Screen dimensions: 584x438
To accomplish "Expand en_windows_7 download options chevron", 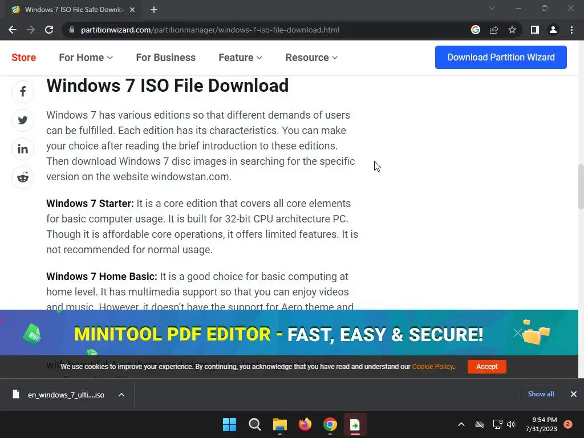I will point(121,395).
